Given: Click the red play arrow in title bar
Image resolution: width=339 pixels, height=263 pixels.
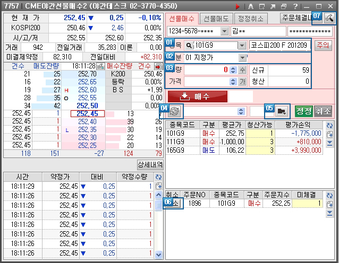Looking at the screenshot, I should (238, 6).
